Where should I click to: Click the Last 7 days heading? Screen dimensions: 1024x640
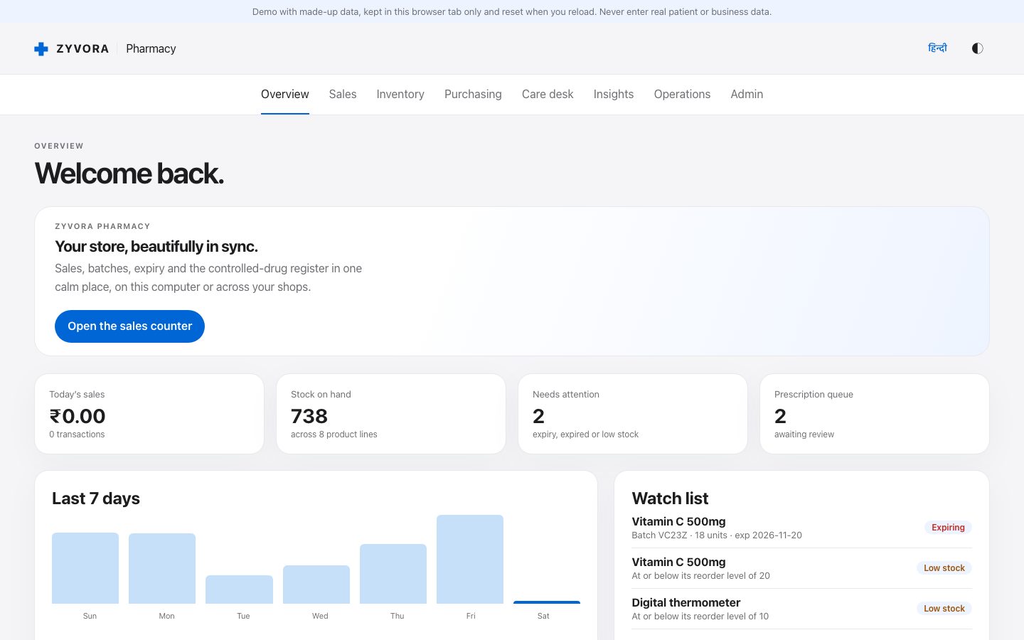point(96,498)
